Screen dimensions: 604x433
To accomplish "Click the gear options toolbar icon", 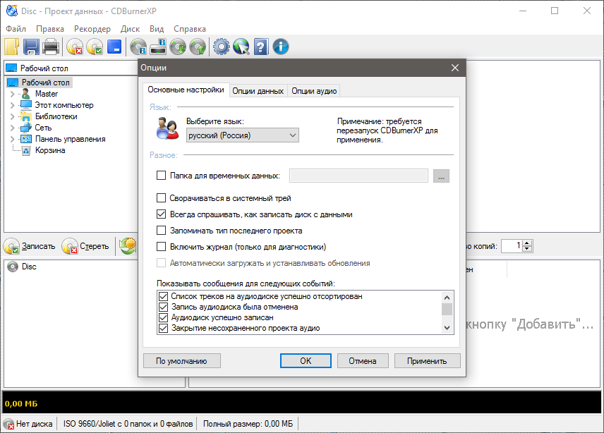I will pyautogui.click(x=222, y=47).
